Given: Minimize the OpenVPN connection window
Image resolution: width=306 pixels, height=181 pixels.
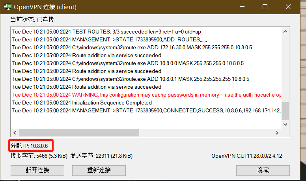Looking at the screenshot, I should [x=242, y=7].
